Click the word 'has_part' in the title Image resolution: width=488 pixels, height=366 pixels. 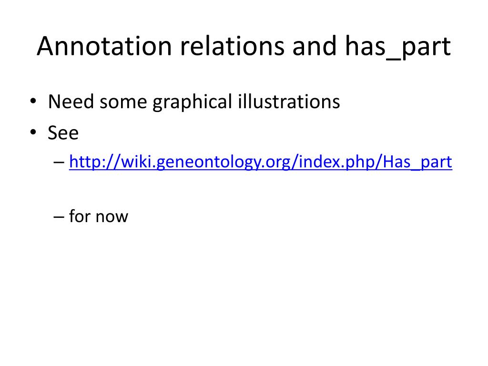398,47
